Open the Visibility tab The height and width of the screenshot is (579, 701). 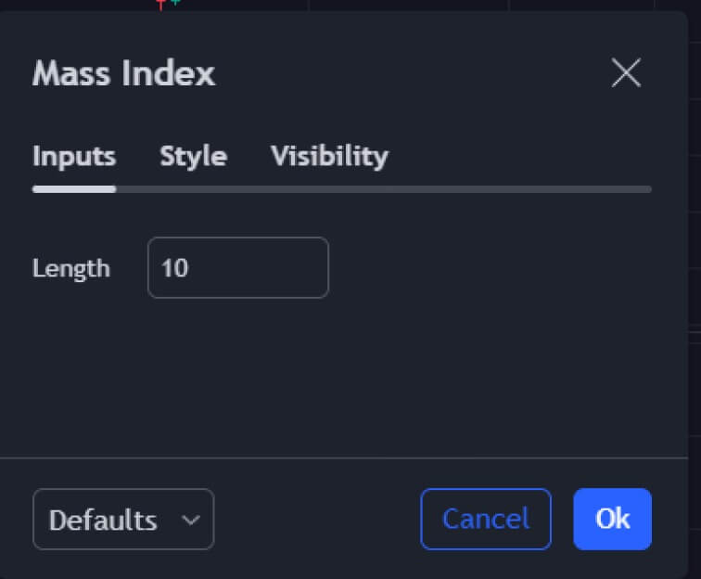coord(329,156)
